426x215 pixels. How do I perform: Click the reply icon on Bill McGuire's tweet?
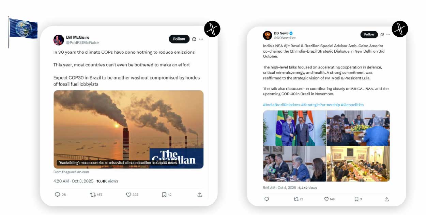click(x=58, y=195)
